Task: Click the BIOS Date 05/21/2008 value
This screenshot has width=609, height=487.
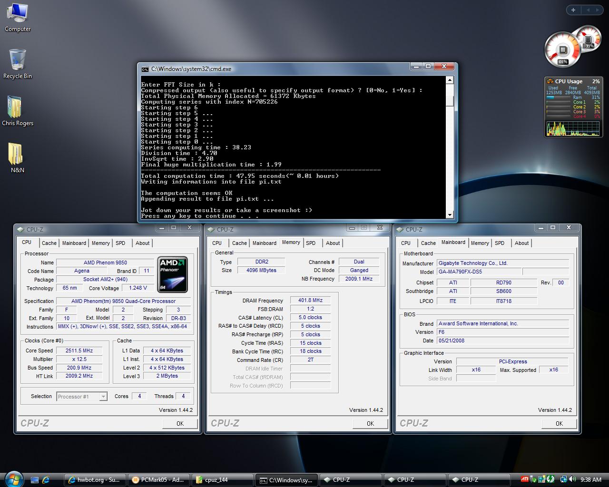Action: click(503, 341)
